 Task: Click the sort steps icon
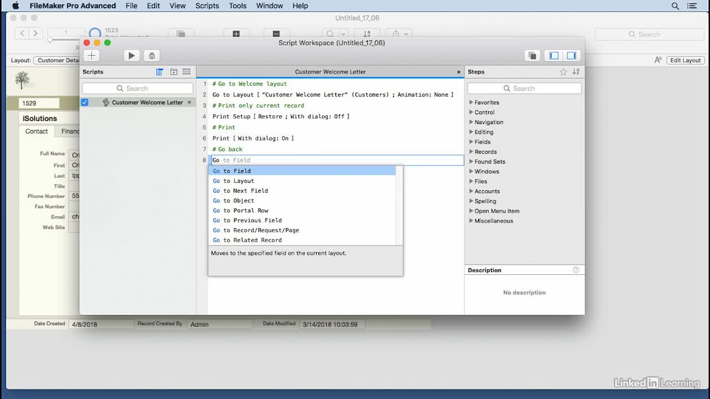pos(576,72)
